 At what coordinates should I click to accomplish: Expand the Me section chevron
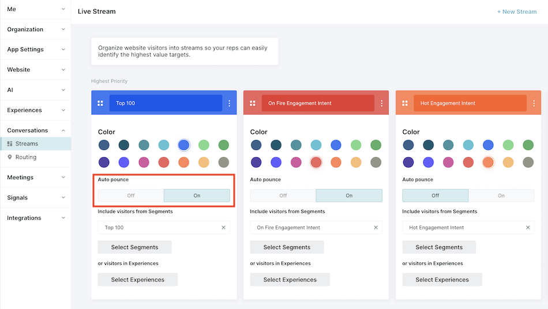pos(63,9)
